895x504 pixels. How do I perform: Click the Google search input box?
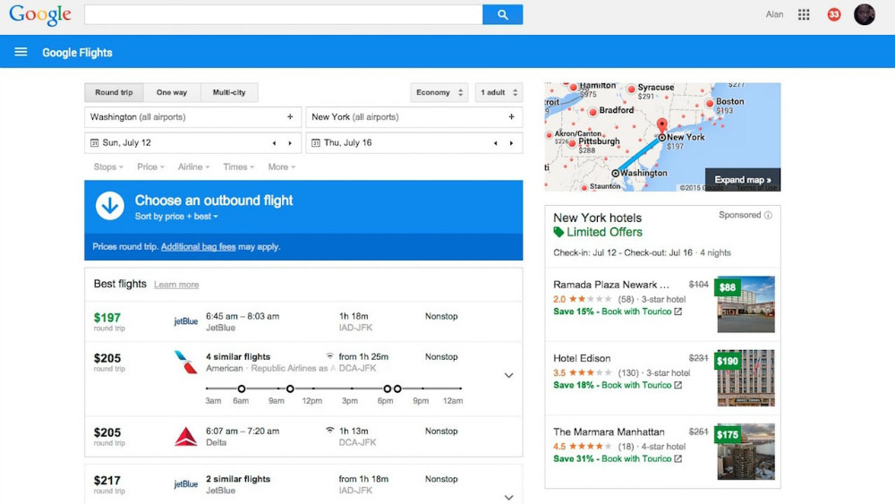pos(284,15)
